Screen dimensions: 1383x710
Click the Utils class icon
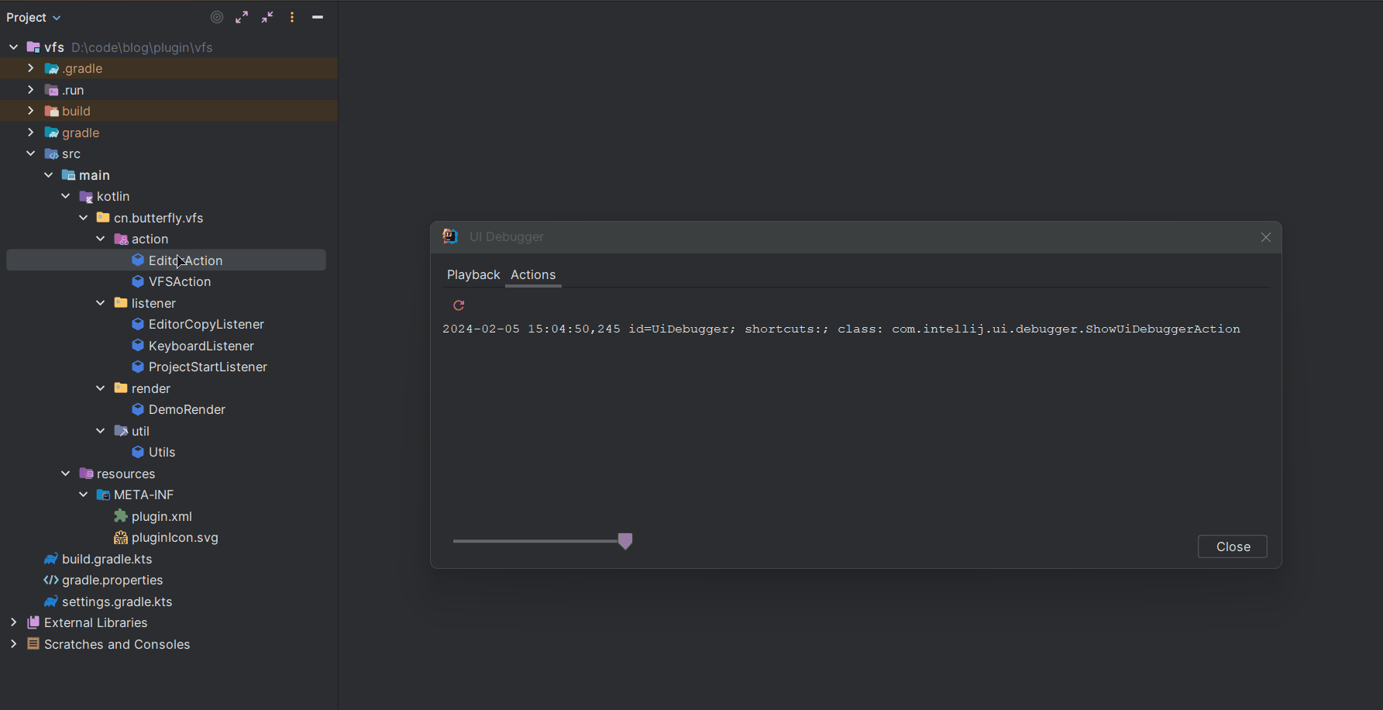[x=138, y=452]
